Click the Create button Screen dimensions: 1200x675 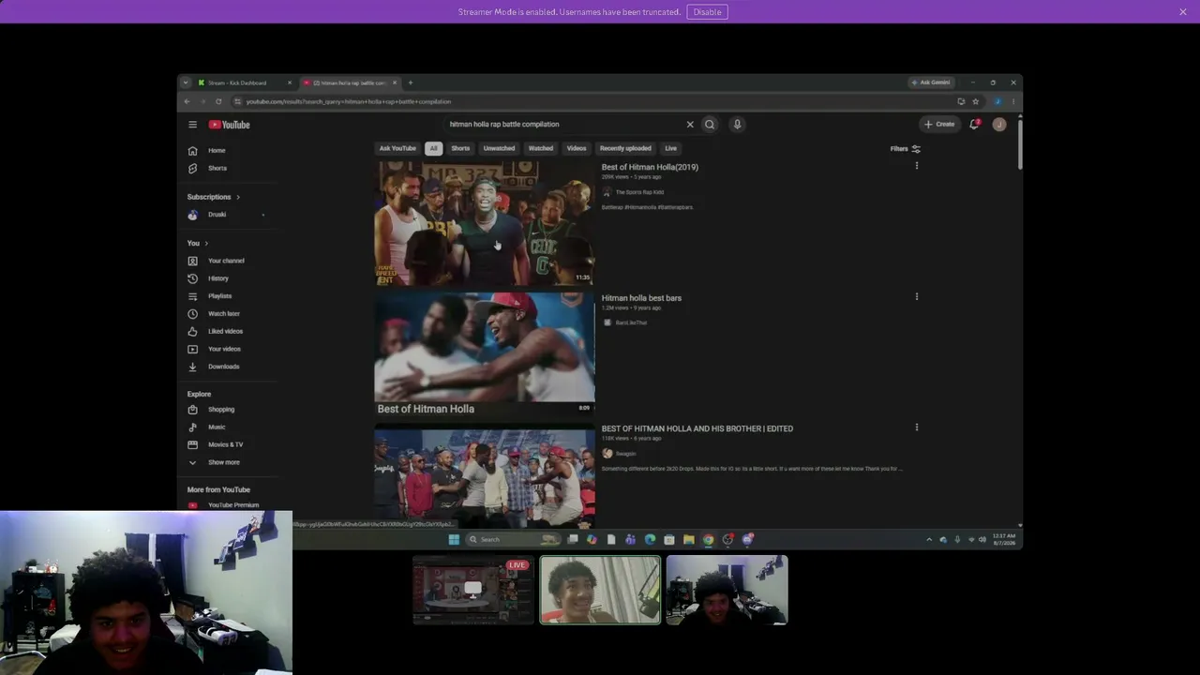tap(939, 125)
